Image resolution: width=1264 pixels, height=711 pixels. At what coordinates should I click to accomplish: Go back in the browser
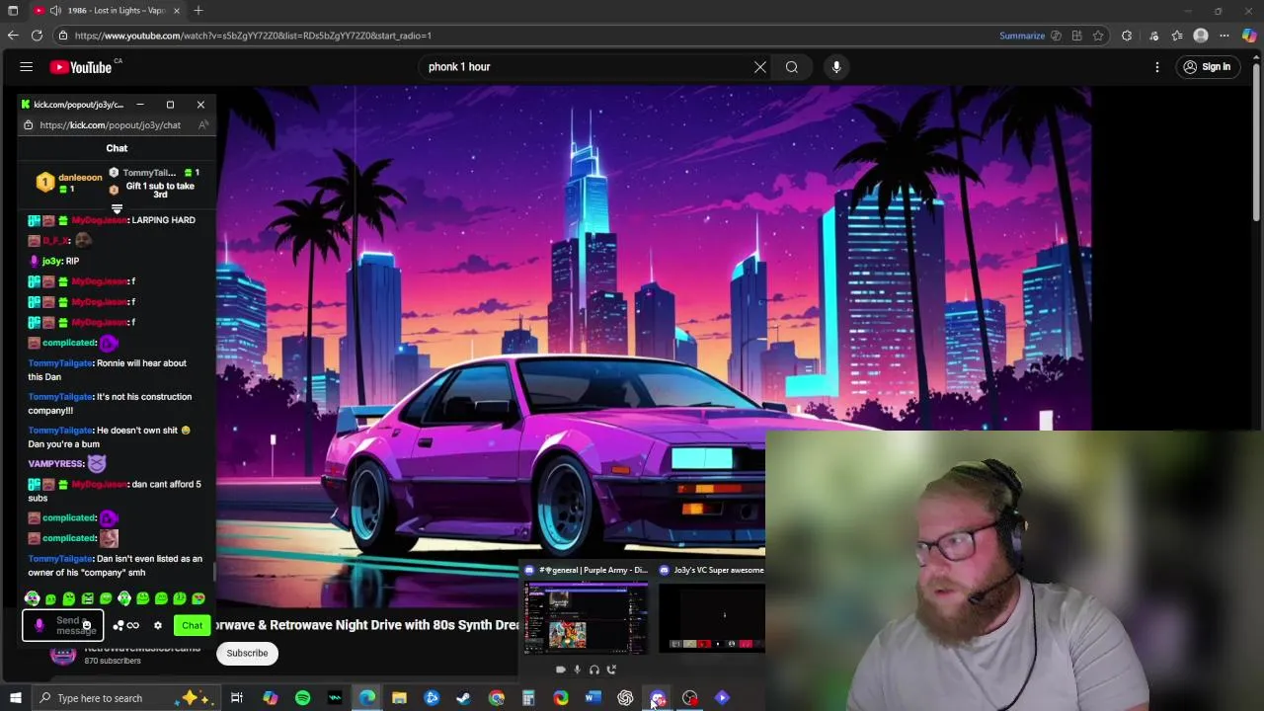point(13,36)
